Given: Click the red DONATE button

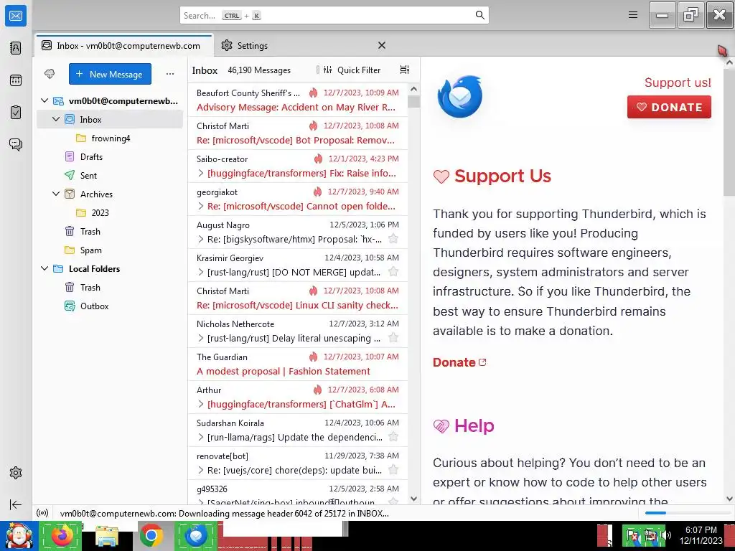Looking at the screenshot, I should pos(669,108).
